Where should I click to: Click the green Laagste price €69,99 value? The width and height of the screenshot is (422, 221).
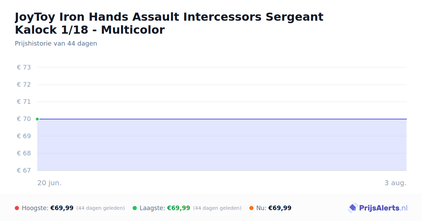click(179, 208)
